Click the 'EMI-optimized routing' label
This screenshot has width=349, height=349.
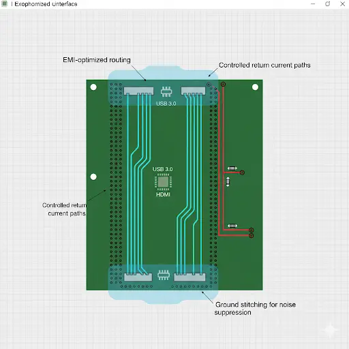point(97,60)
